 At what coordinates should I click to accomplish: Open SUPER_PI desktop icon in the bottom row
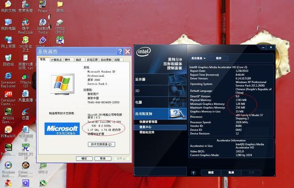pos(25,151)
